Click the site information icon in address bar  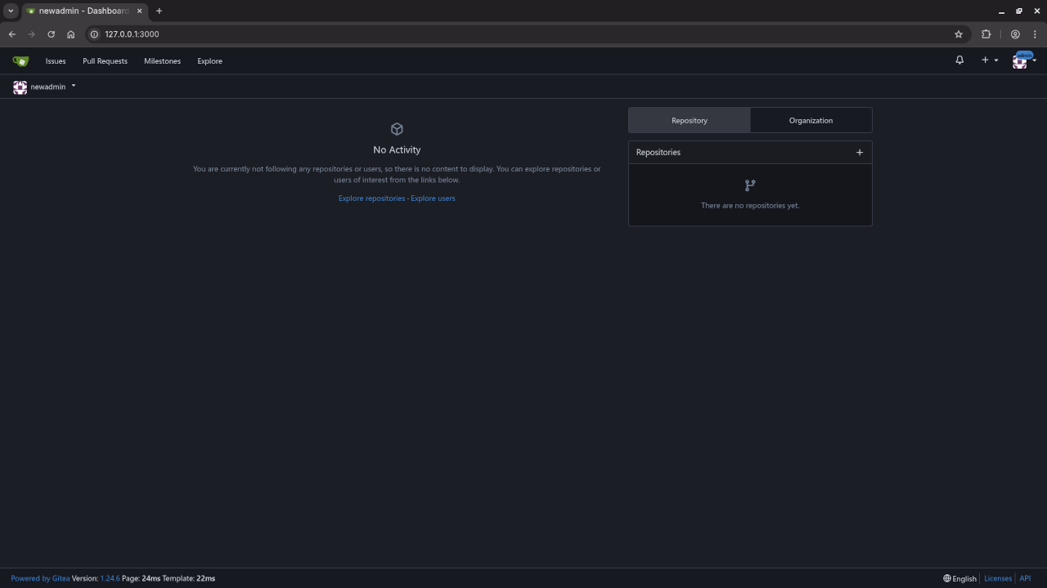point(94,34)
